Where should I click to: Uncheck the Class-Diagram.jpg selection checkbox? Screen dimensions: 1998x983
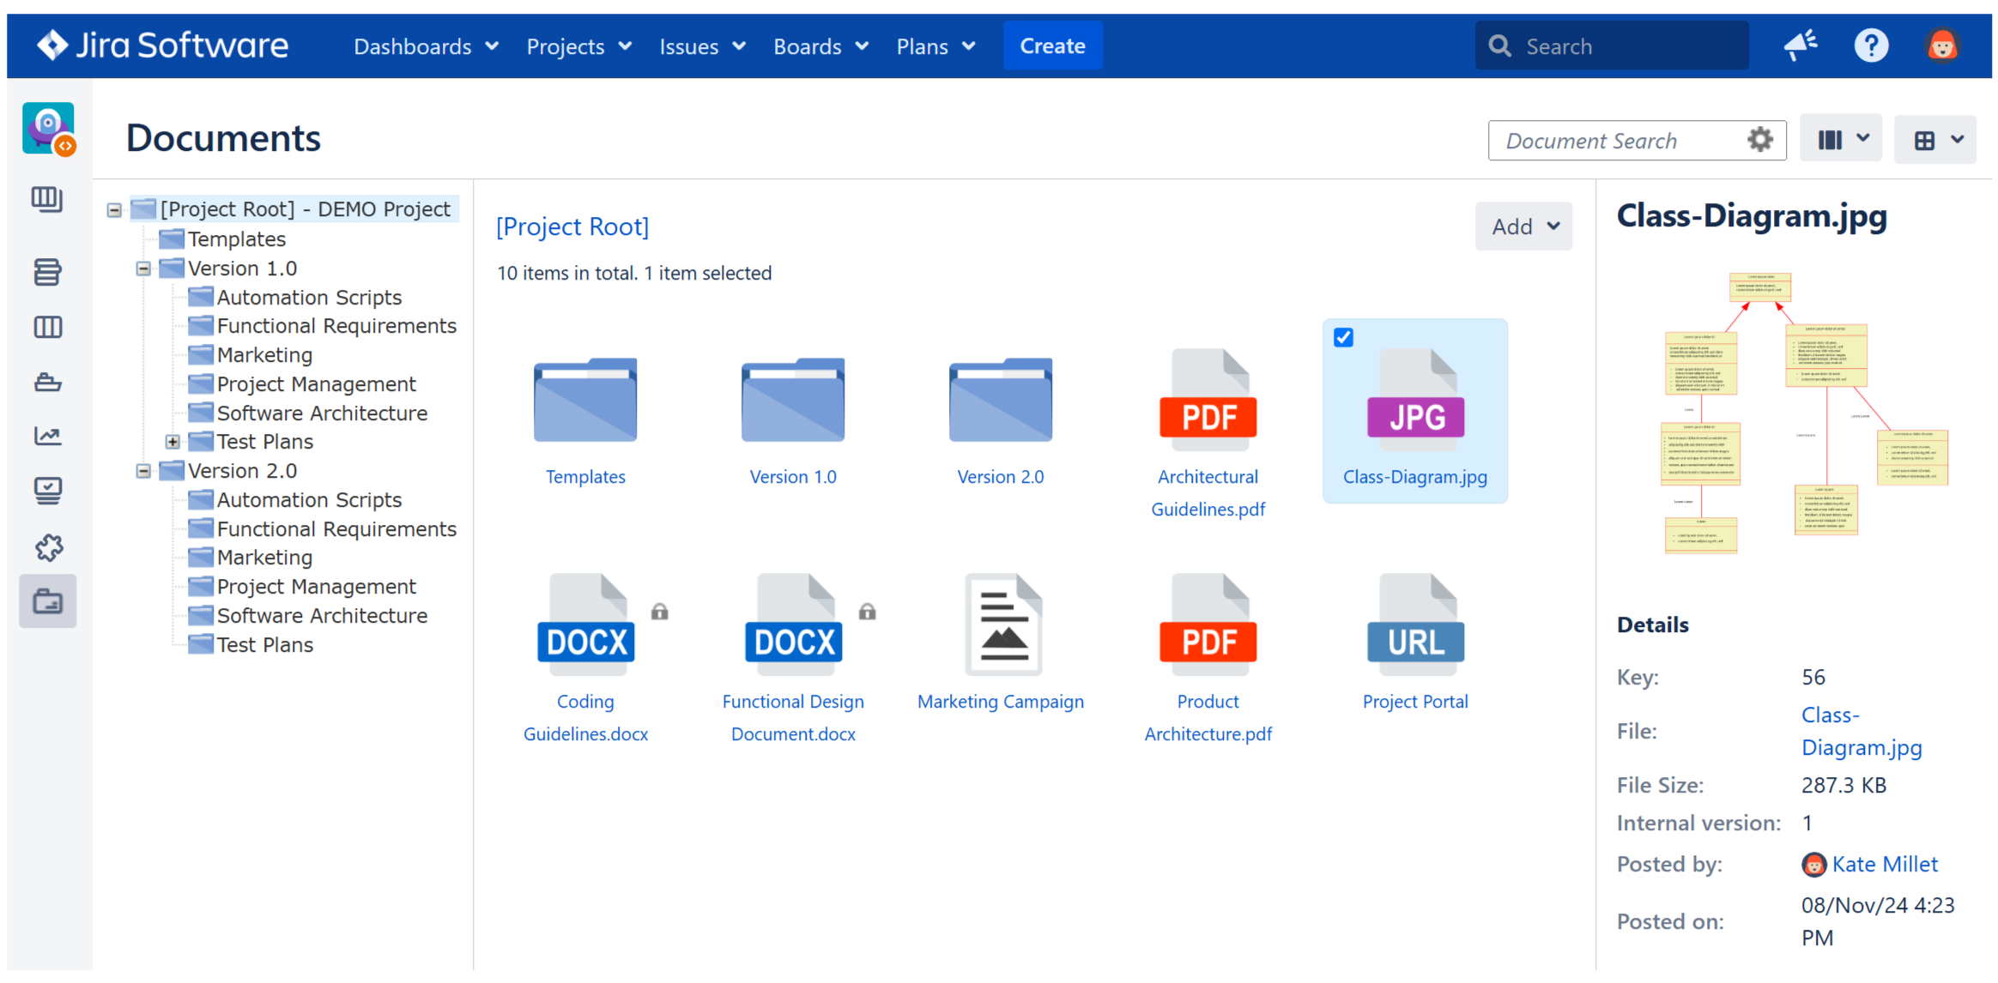(1342, 337)
